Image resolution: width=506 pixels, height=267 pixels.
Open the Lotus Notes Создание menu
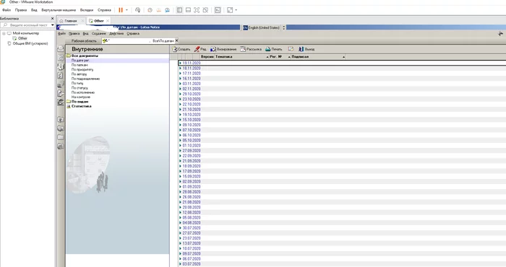tap(99, 33)
